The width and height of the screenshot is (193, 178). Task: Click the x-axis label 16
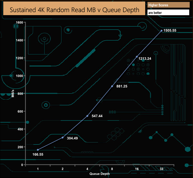pos(137,169)
